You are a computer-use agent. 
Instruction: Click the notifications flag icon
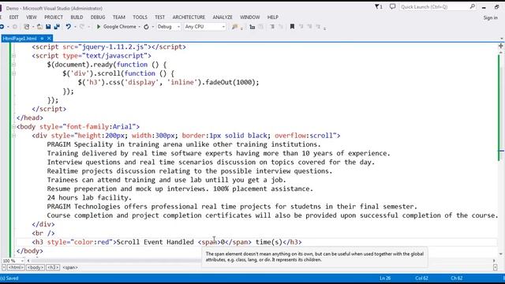(x=379, y=6)
